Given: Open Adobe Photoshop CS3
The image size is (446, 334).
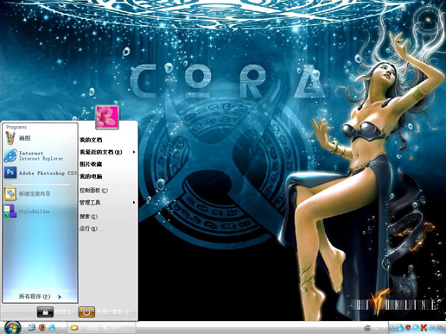Looking at the screenshot, I should tap(41, 173).
